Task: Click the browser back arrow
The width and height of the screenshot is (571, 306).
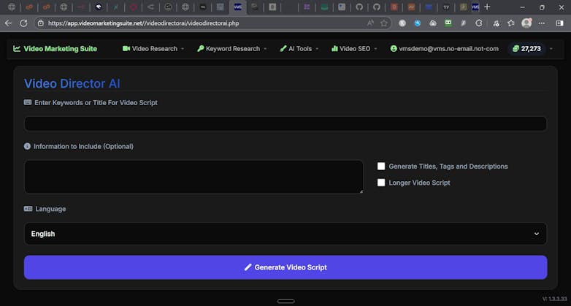Action: (x=8, y=23)
